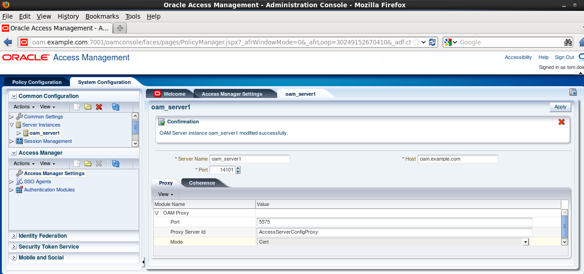
Task: Click Server Instances server icon
Action: (x=18, y=125)
